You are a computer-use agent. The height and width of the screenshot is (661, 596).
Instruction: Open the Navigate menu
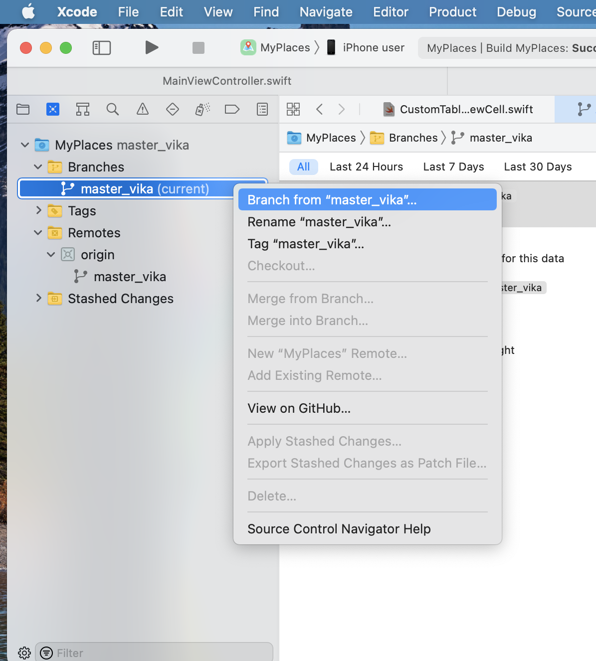coord(326,12)
